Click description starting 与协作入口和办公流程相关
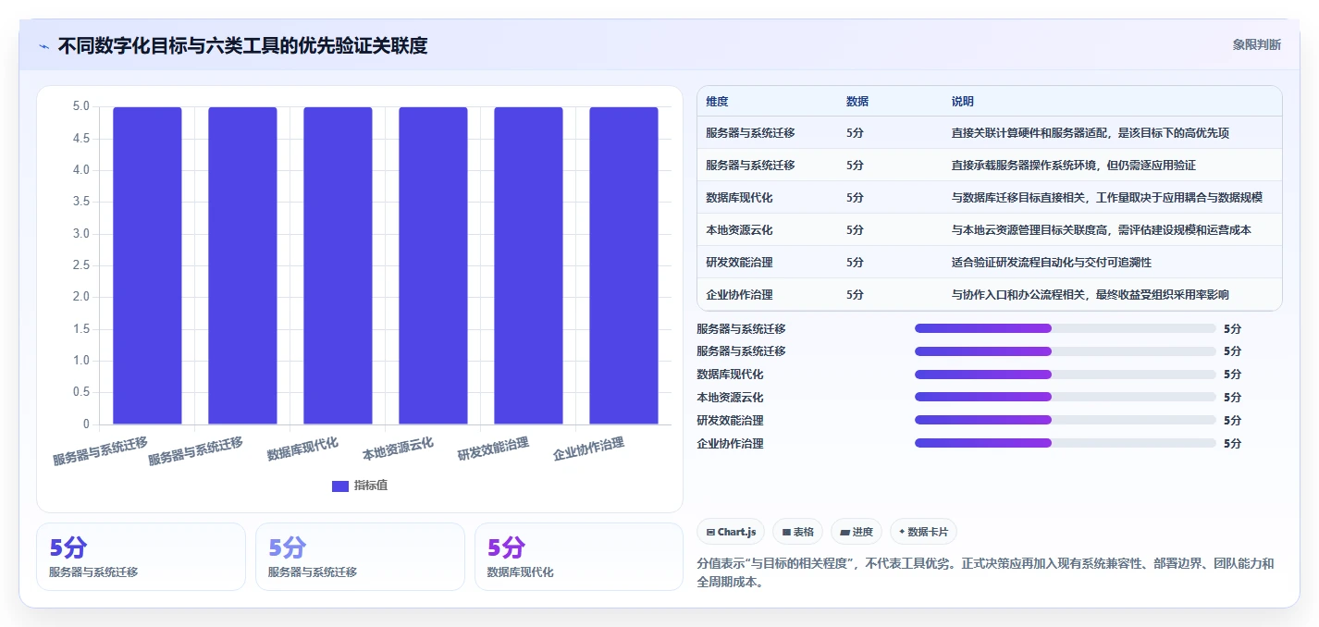This screenshot has height=627, width=1319. pyautogui.click(x=1091, y=295)
